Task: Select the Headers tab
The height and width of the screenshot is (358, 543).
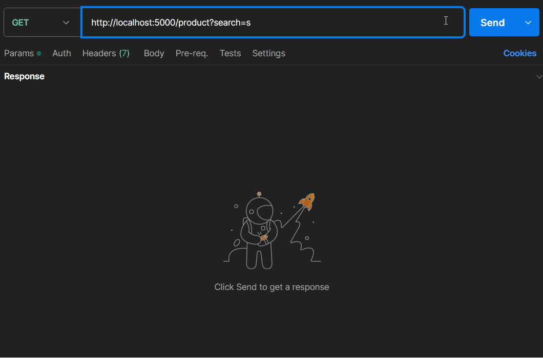Action: (99, 53)
